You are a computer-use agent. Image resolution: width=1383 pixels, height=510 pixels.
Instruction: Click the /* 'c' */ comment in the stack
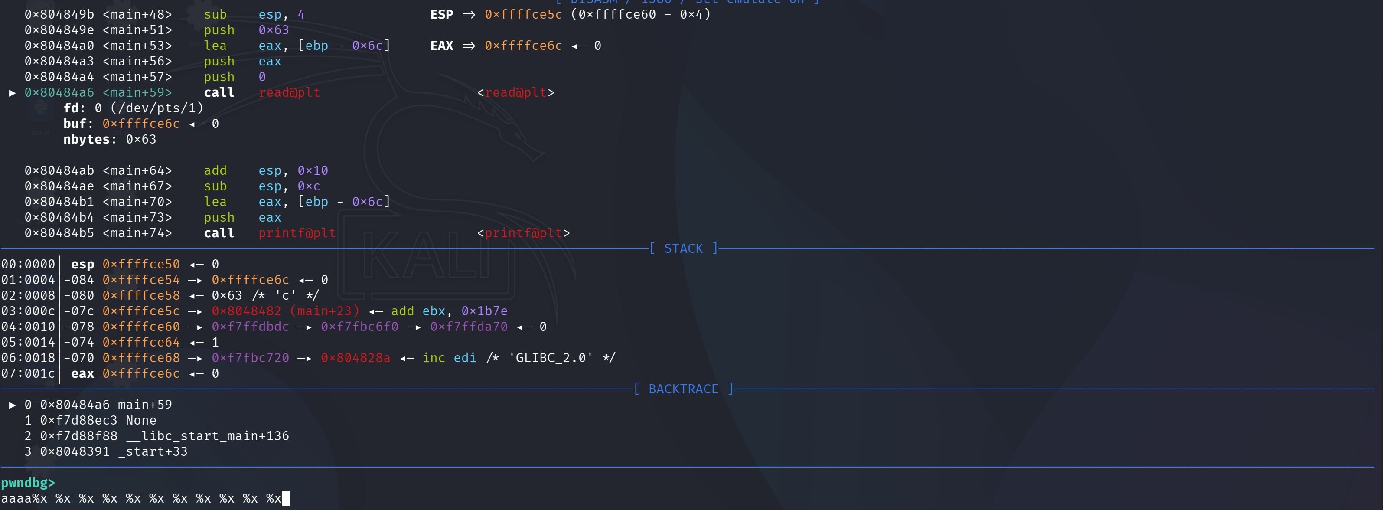coord(286,295)
